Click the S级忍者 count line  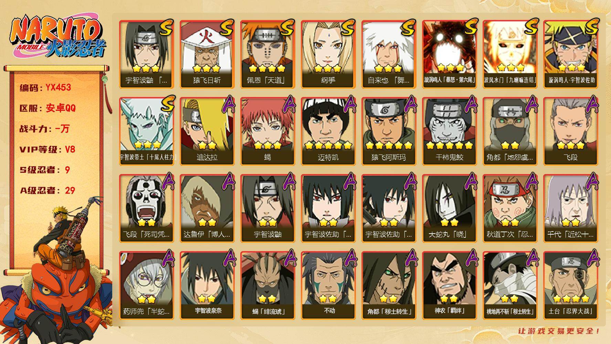click(x=45, y=170)
